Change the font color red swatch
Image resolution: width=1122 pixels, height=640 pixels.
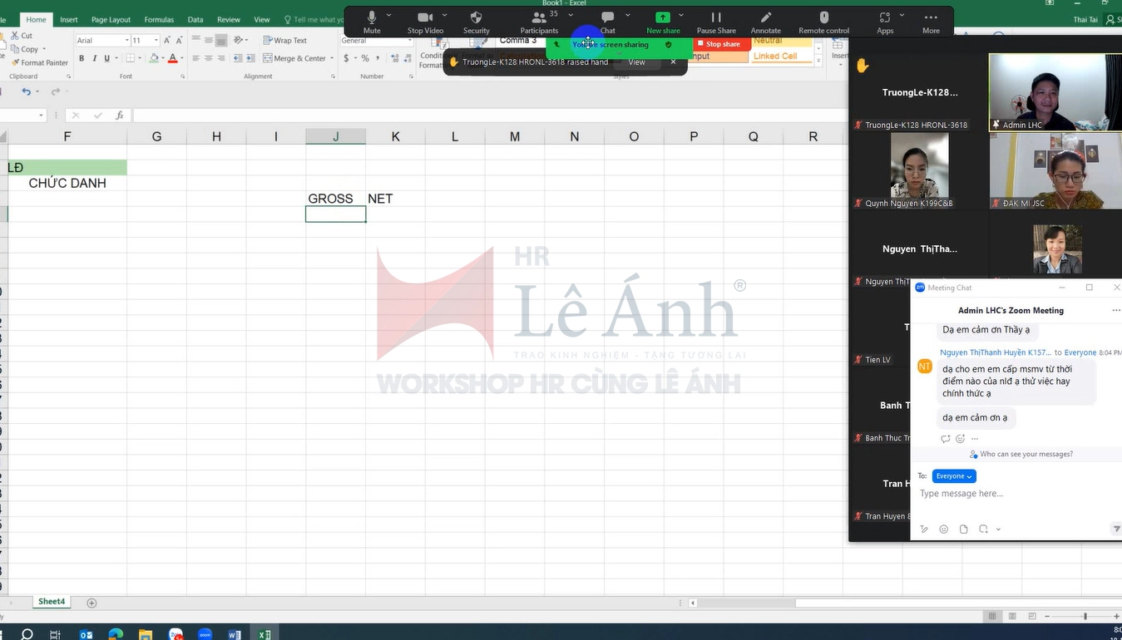point(172,58)
